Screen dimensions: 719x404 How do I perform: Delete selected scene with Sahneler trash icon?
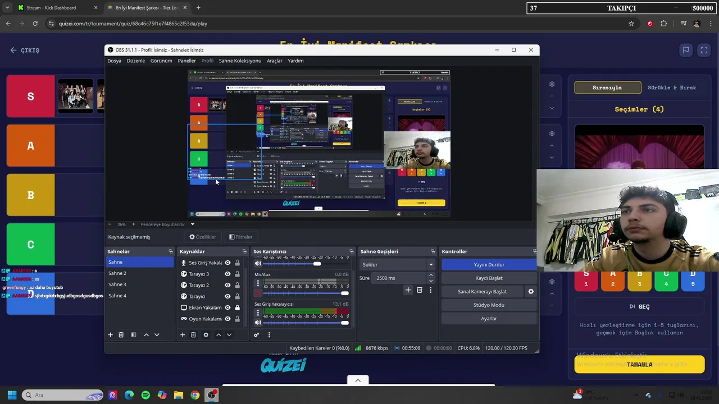[x=121, y=335]
